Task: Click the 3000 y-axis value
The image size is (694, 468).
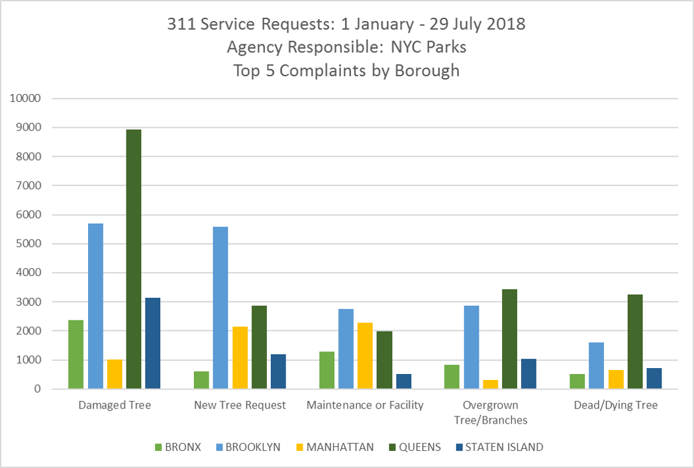Action: (28, 302)
